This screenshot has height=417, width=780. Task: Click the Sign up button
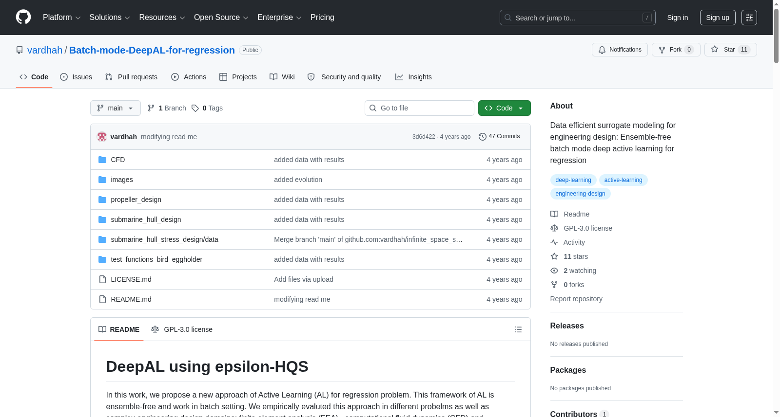[x=718, y=18]
